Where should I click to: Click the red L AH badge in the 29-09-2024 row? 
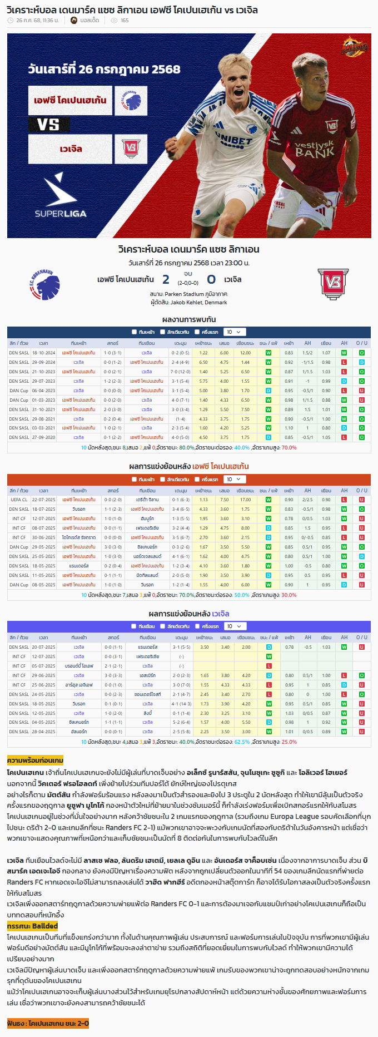click(x=344, y=362)
